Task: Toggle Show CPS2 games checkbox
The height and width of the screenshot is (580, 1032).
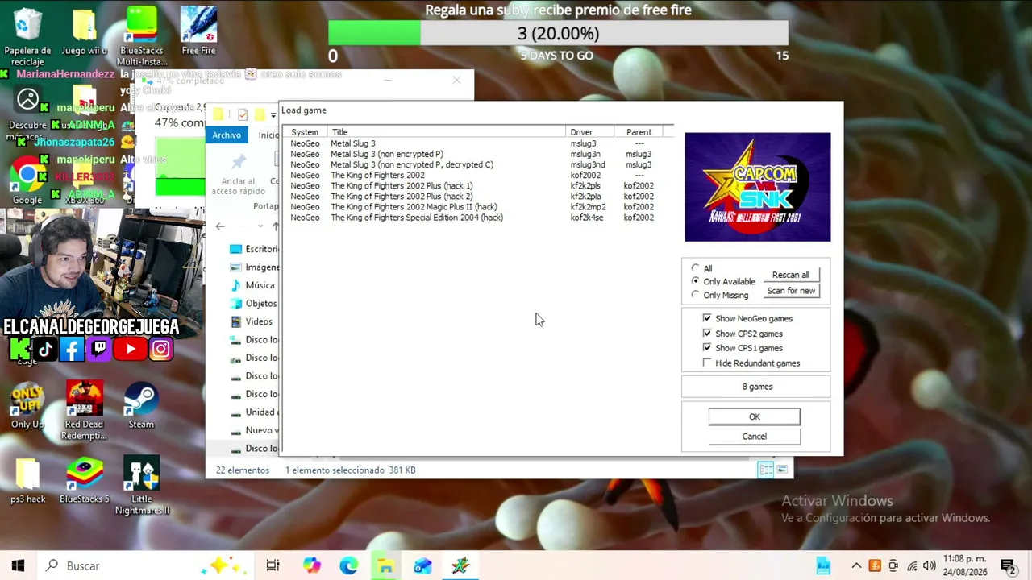Action: (707, 333)
